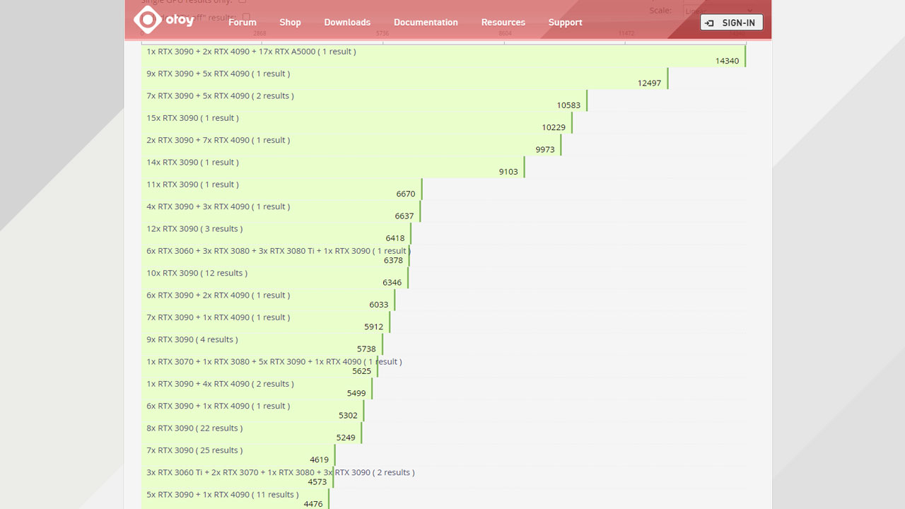Click the score value 9103
The image size is (905, 509).
click(508, 172)
